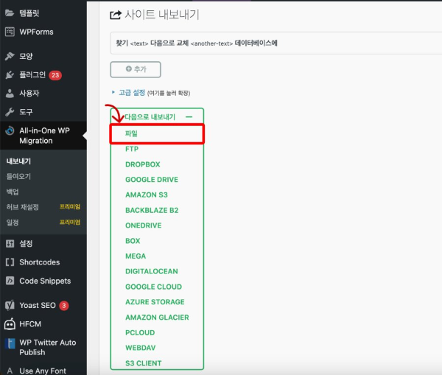This screenshot has width=442, height=375.
Task: Click the Shortcodes brackets icon
Action: [10, 262]
